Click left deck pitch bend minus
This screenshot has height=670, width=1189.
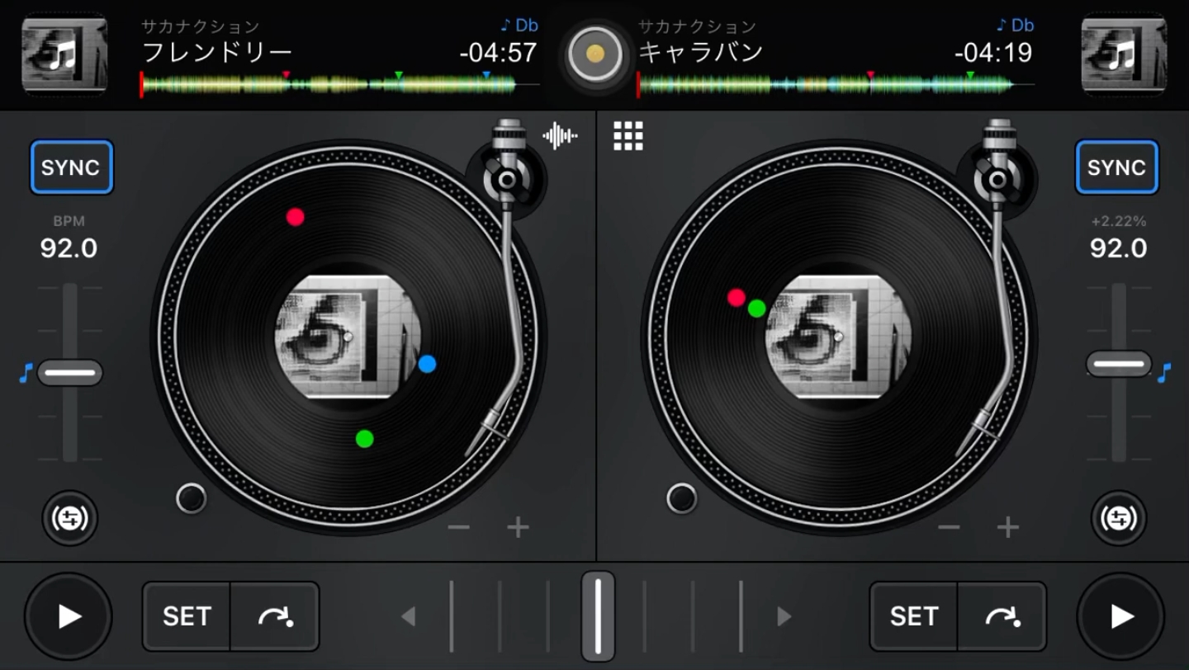tap(459, 527)
